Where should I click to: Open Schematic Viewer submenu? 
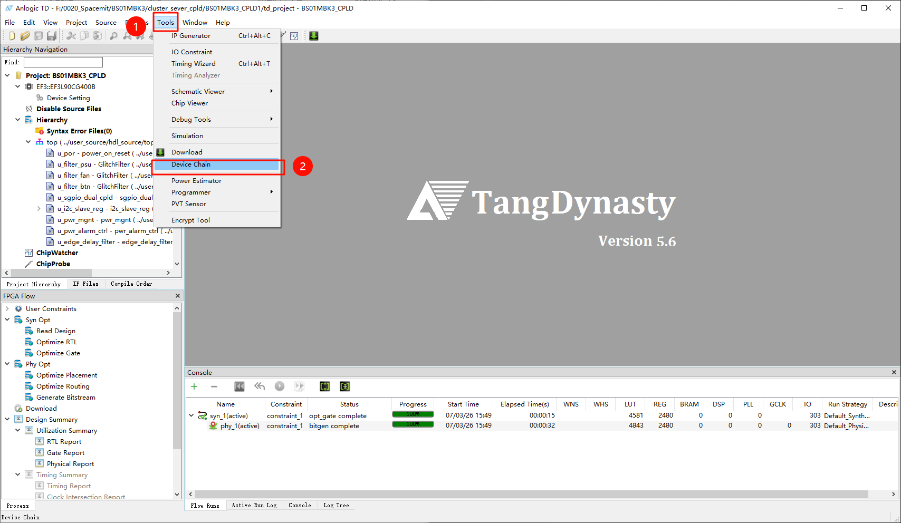pyautogui.click(x=216, y=92)
